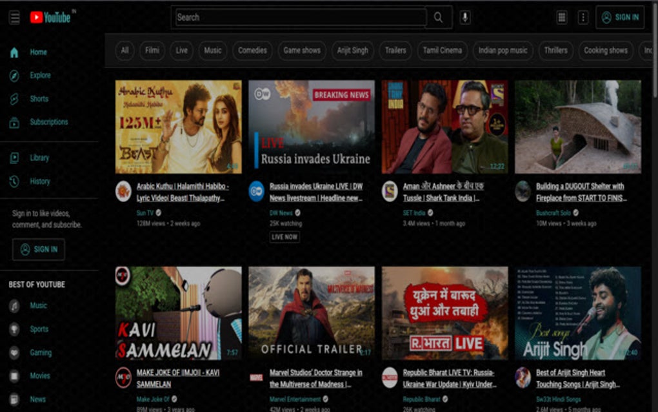Click the Home icon in sidebar
The height and width of the screenshot is (412, 658).
tap(14, 52)
